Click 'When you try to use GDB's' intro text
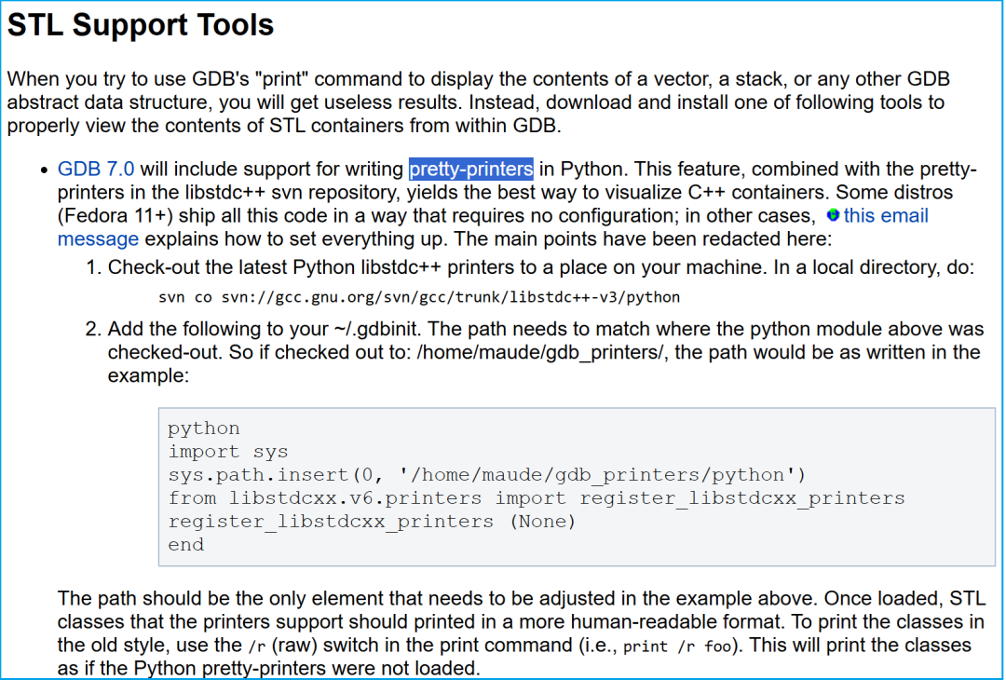 [128, 79]
